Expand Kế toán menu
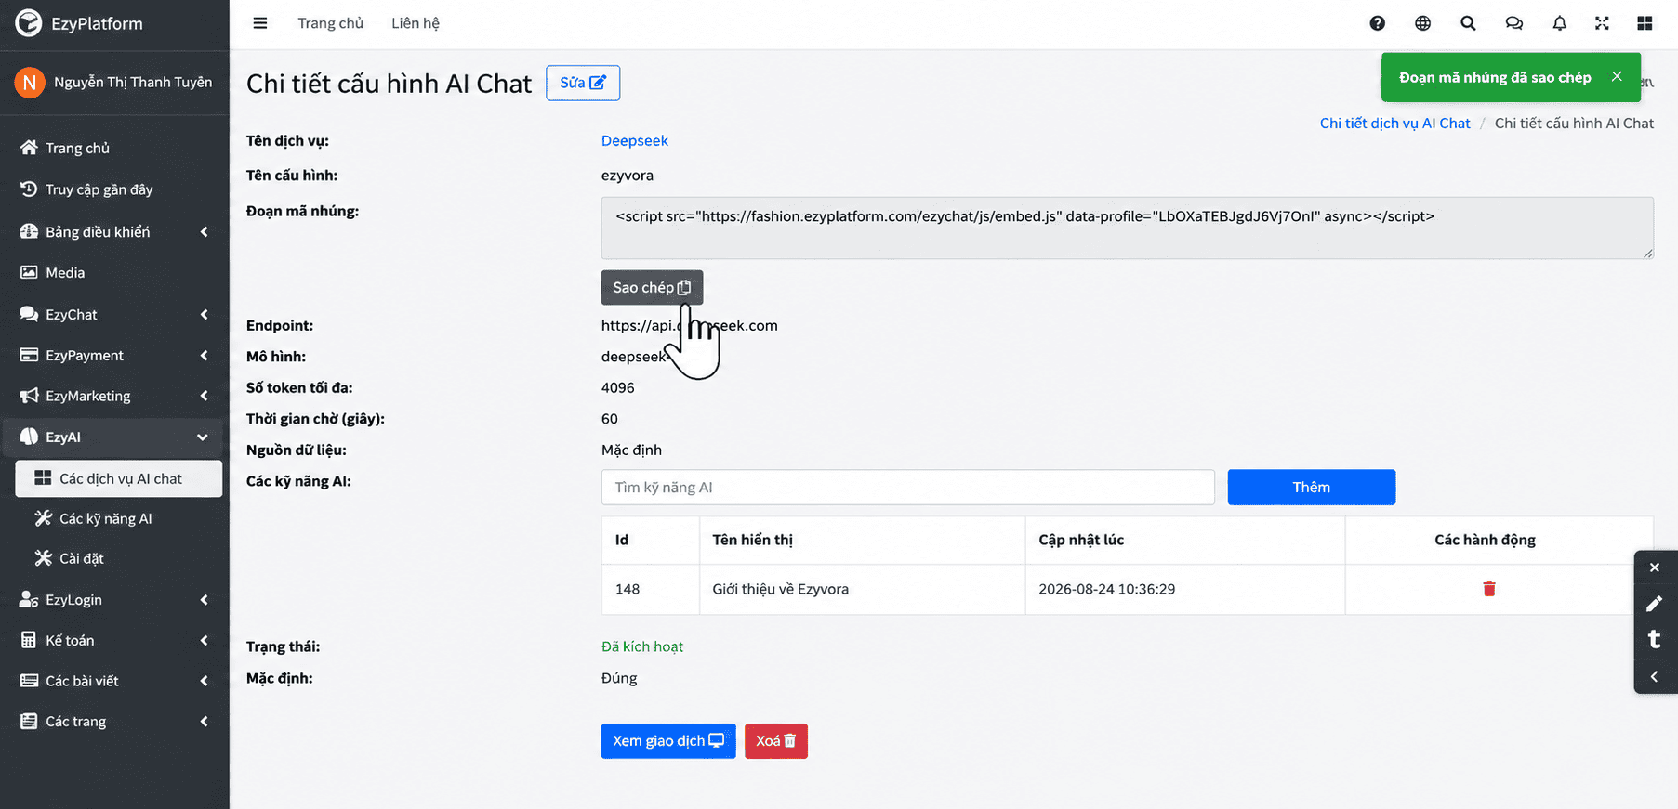The height and width of the screenshot is (809, 1678). click(114, 640)
